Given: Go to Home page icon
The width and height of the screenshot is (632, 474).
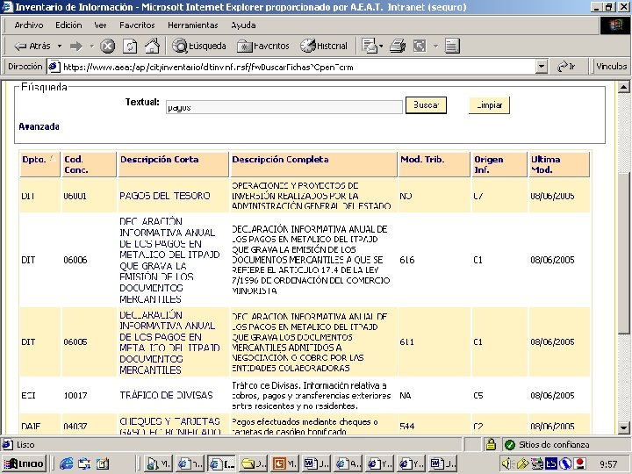Looking at the screenshot, I should (x=151, y=46).
